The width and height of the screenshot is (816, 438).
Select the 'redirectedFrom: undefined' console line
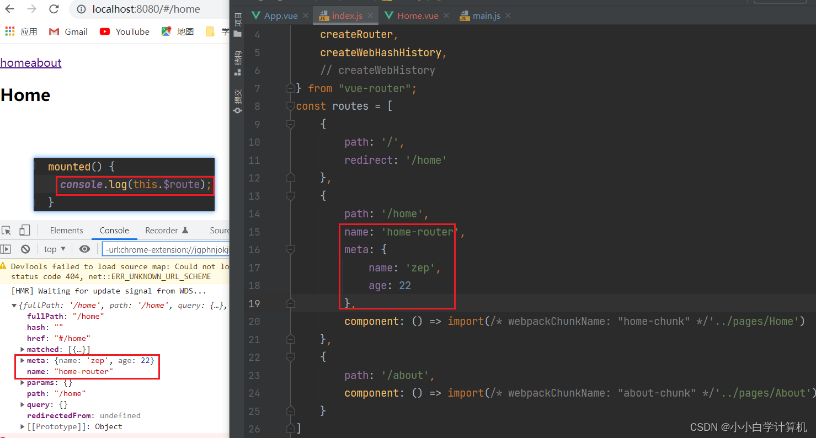(x=84, y=416)
